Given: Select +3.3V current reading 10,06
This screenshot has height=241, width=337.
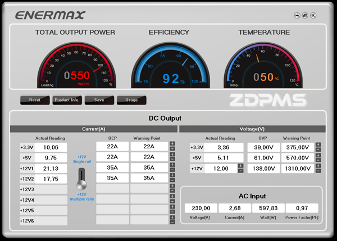Looking at the screenshot, I should click(x=51, y=148).
